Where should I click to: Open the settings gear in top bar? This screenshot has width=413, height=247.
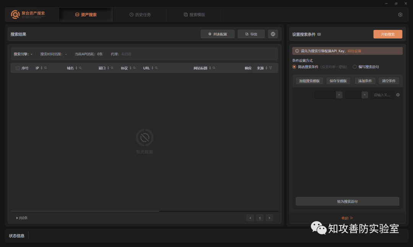click(x=400, y=15)
